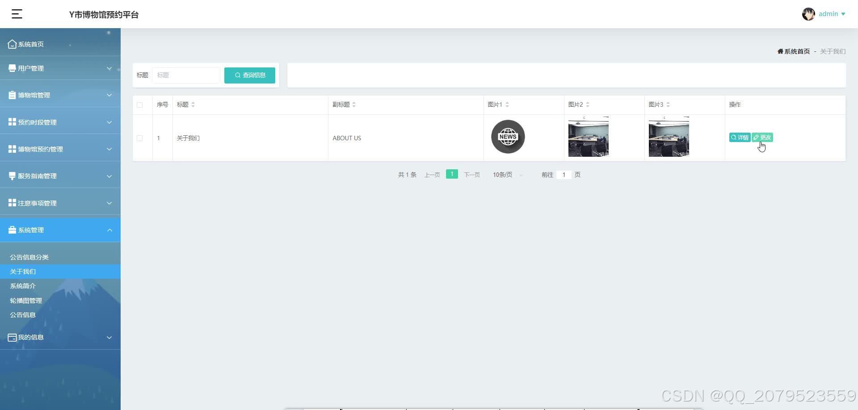This screenshot has width=858, height=410.
Task: Click the 系统首页 breadcrumb link
Action: (x=797, y=51)
